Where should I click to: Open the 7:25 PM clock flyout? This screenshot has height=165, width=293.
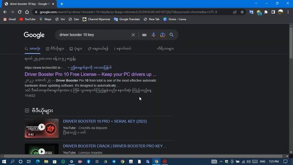coord(274,161)
